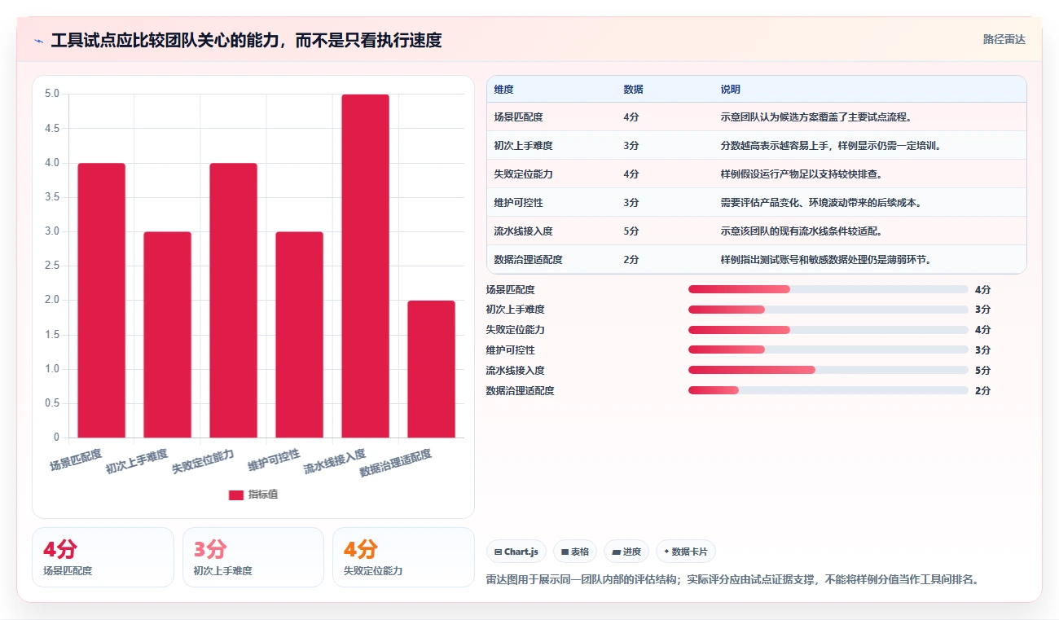The width and height of the screenshot is (1059, 620).
Task: Click description 样例假设运行产物足以支持较快排查
Action: click(x=802, y=174)
